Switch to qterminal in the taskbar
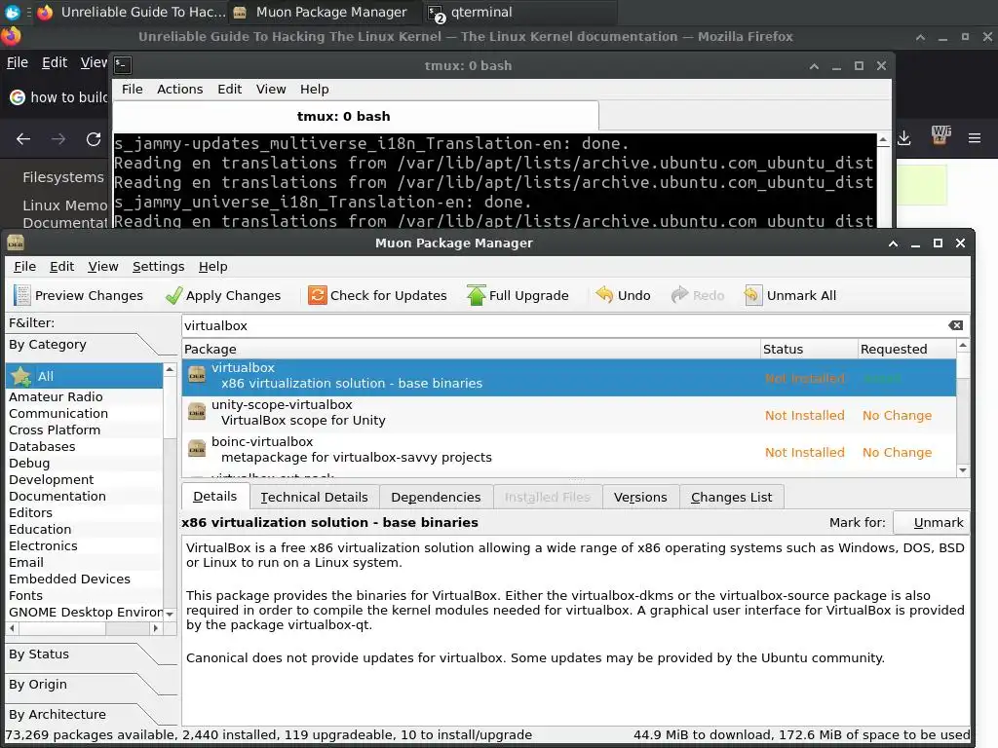The image size is (998, 748). pyautogui.click(x=520, y=12)
